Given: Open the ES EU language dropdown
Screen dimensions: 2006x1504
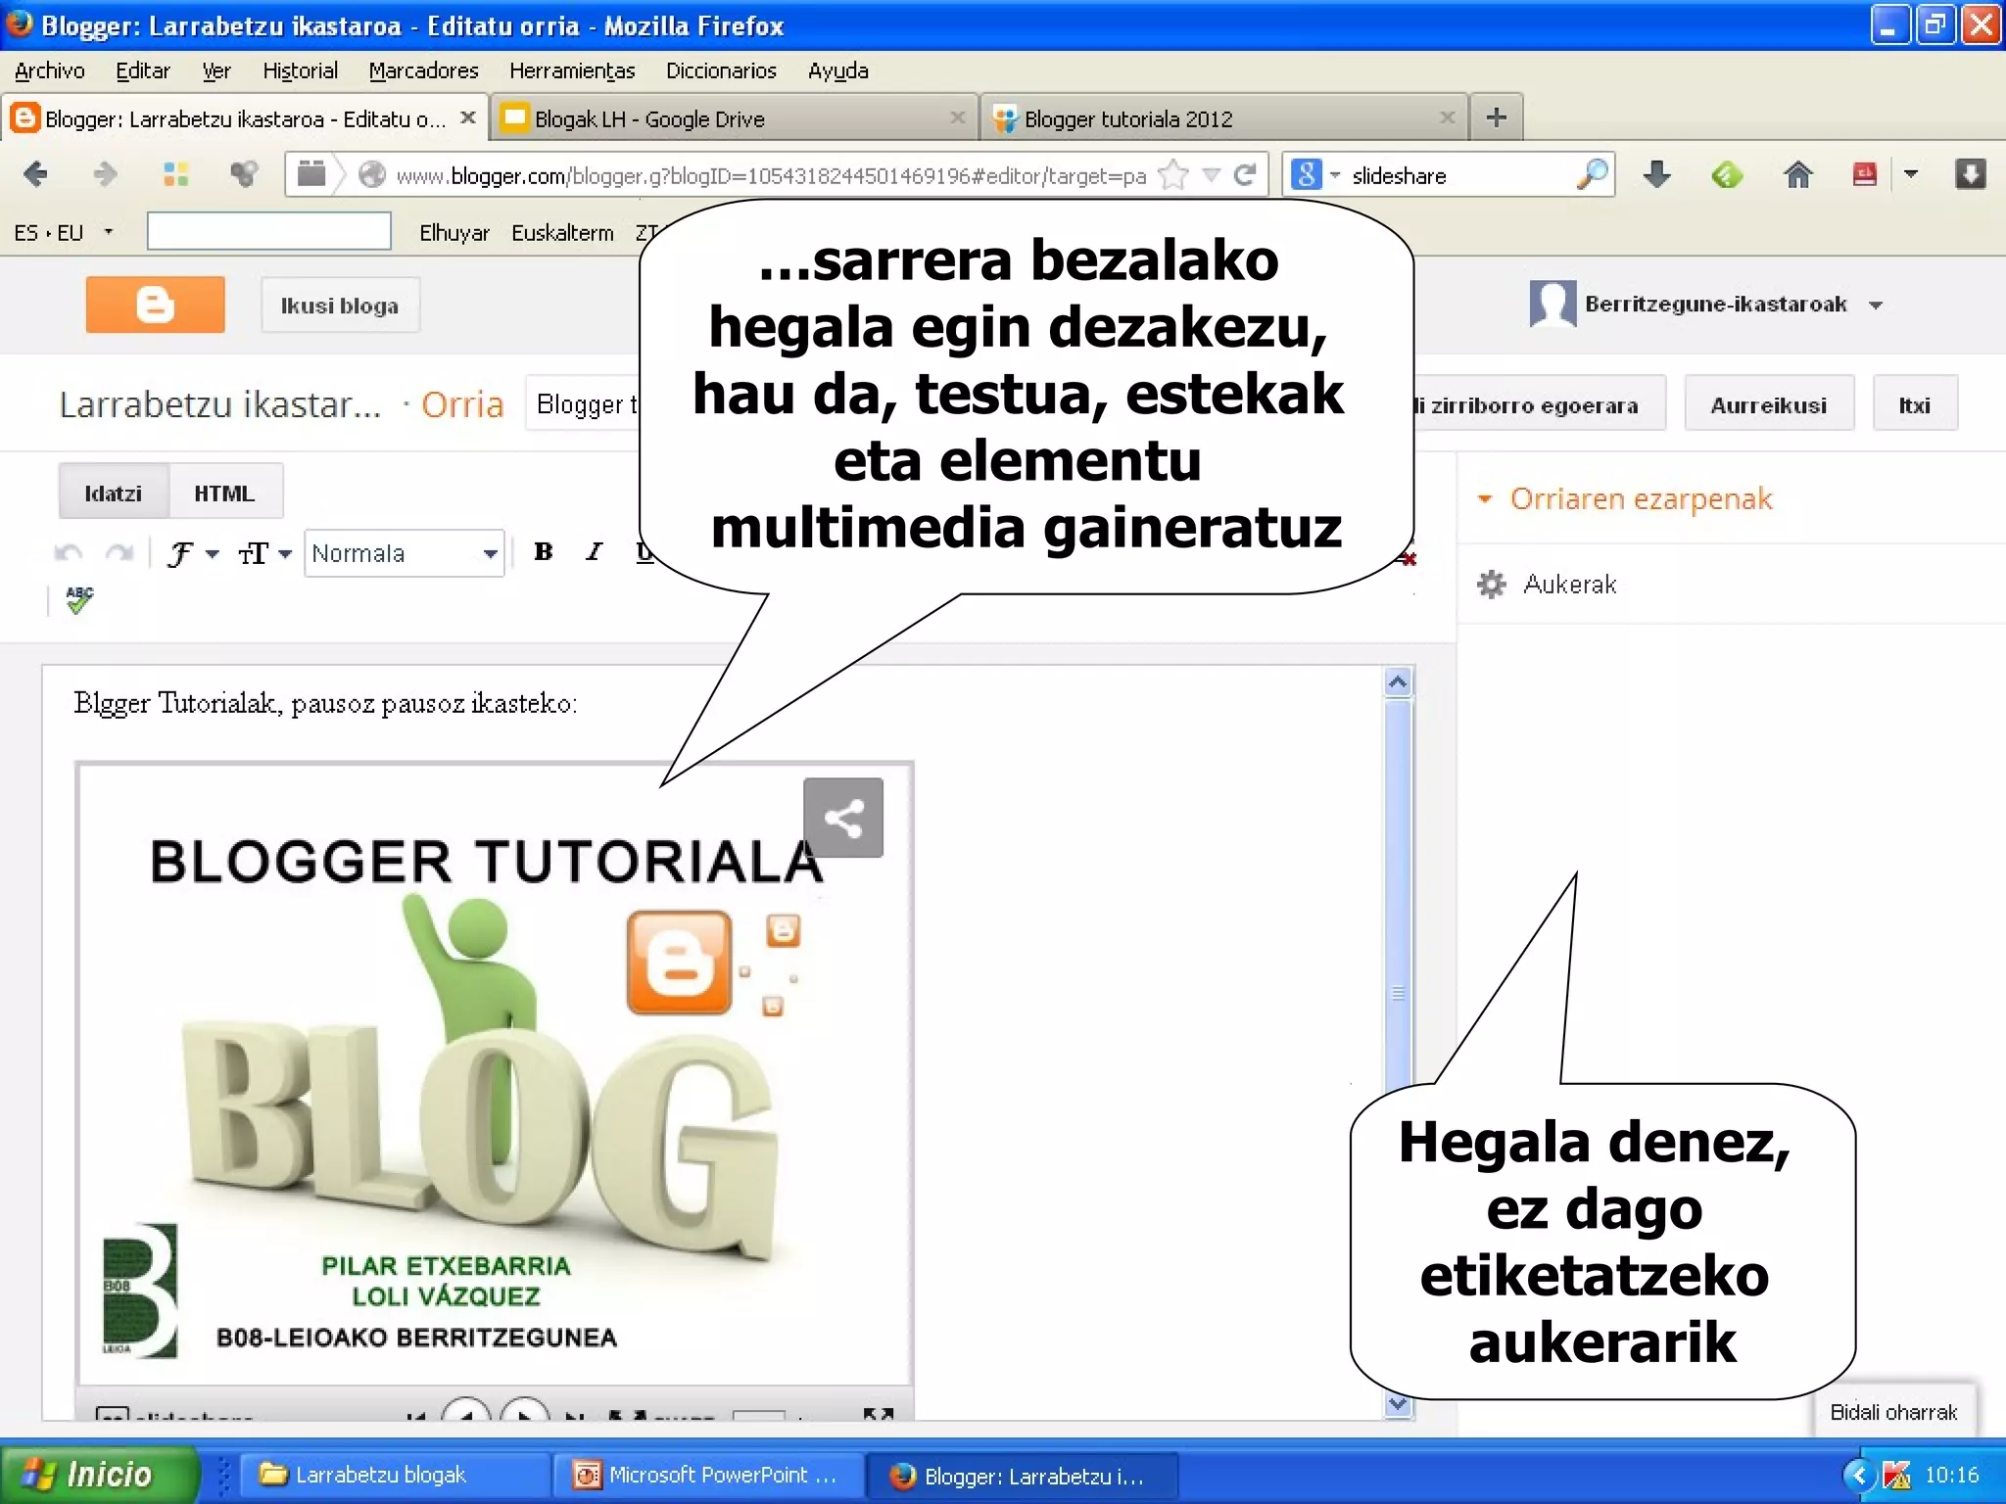Looking at the screenshot, I should click(108, 232).
